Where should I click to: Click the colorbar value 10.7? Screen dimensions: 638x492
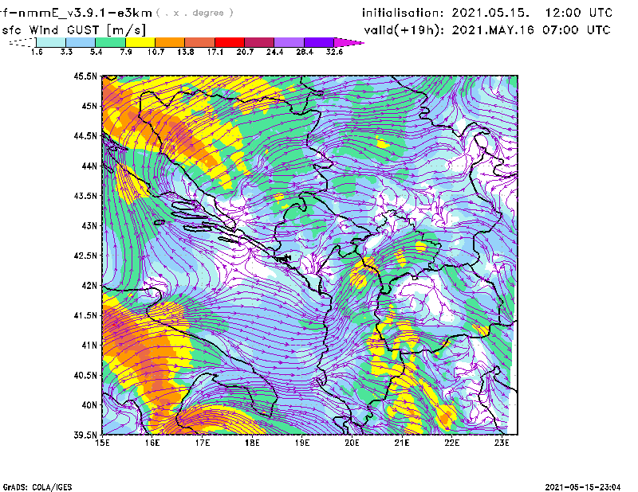coord(156,52)
